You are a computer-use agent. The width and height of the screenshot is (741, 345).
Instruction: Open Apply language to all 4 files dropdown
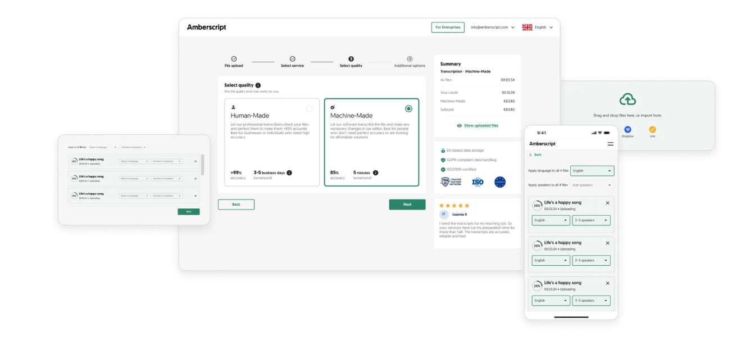click(592, 170)
